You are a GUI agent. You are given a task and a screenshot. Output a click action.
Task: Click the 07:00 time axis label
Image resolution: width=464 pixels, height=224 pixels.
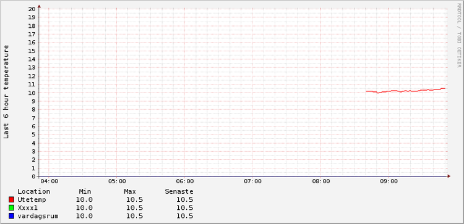[x=252, y=181]
